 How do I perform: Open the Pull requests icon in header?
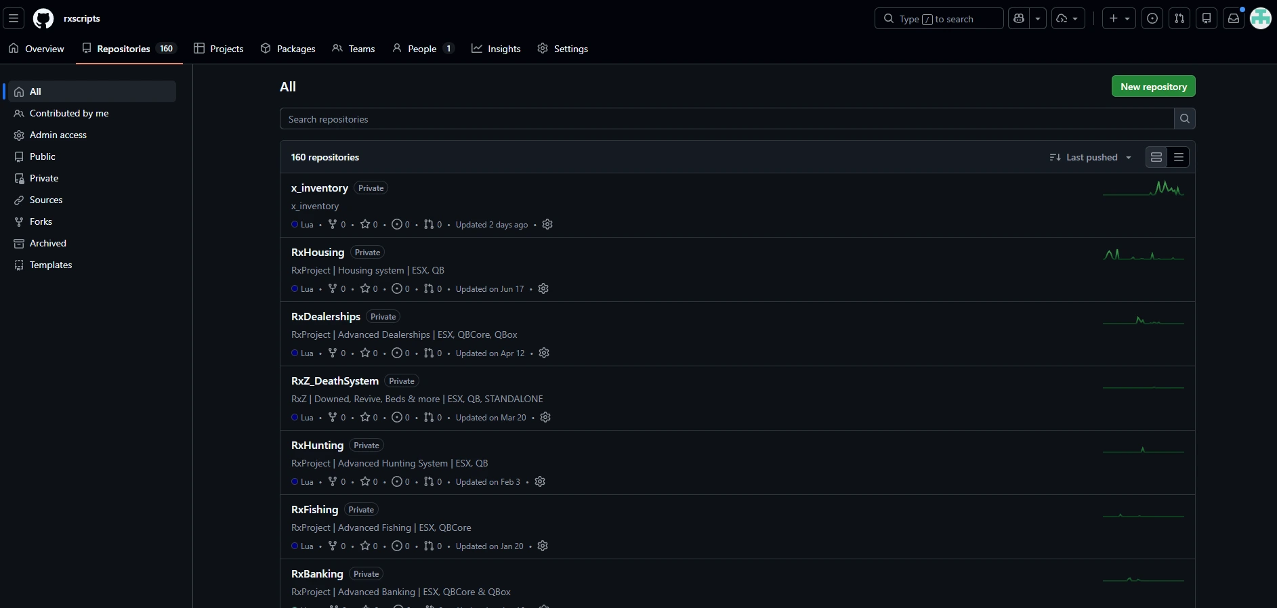point(1179,18)
